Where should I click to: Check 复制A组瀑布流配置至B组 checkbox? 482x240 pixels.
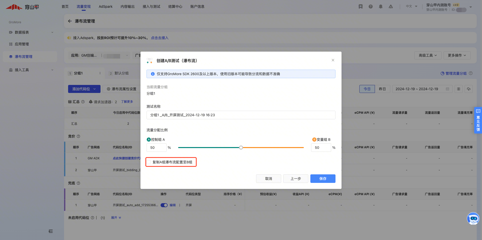coord(149,162)
